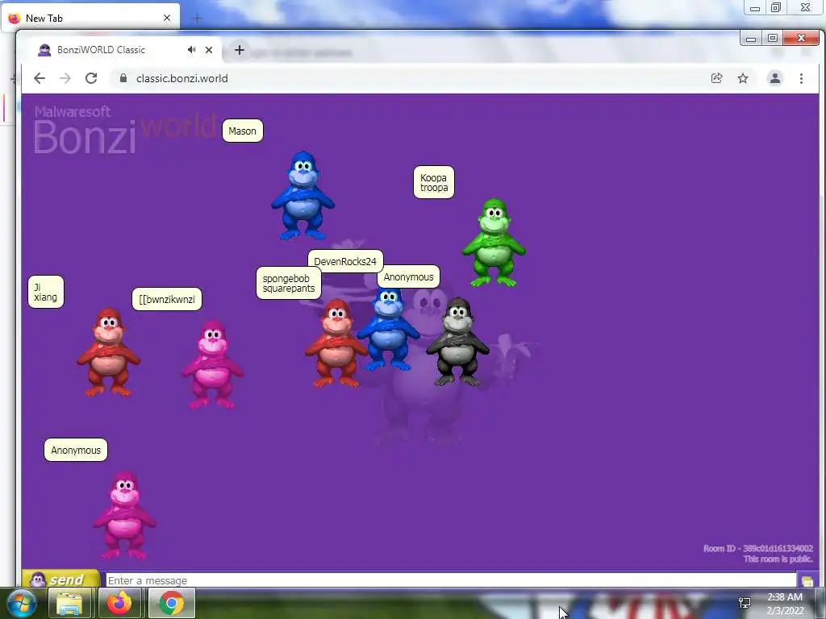This screenshot has width=826, height=619.
Task: Click the black Bonzi character
Action: [458, 342]
